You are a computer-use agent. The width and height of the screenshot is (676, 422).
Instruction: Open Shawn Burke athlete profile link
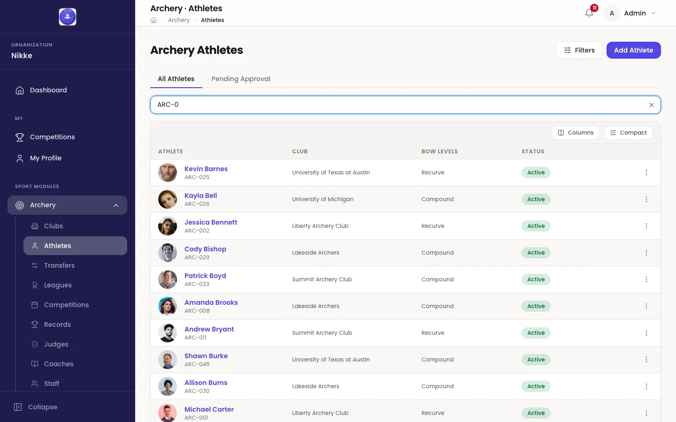tap(206, 356)
